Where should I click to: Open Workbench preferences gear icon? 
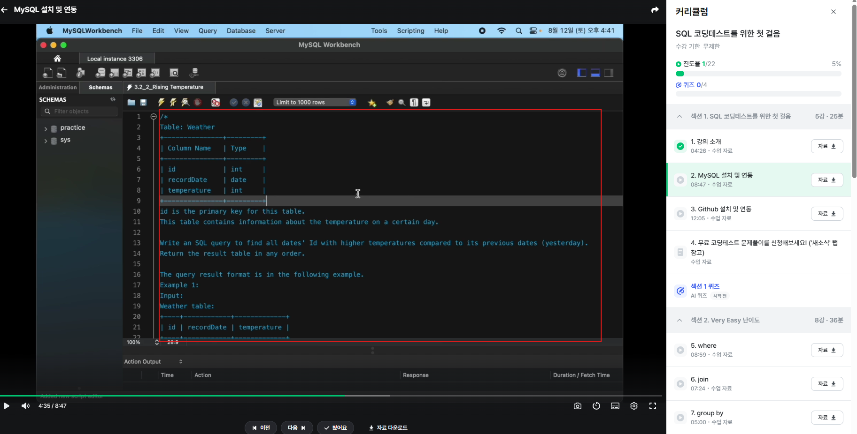tap(562, 73)
